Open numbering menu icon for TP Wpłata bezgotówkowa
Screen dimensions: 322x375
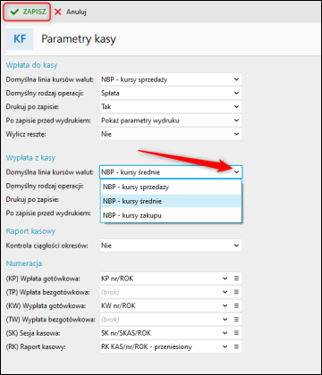[x=236, y=292]
